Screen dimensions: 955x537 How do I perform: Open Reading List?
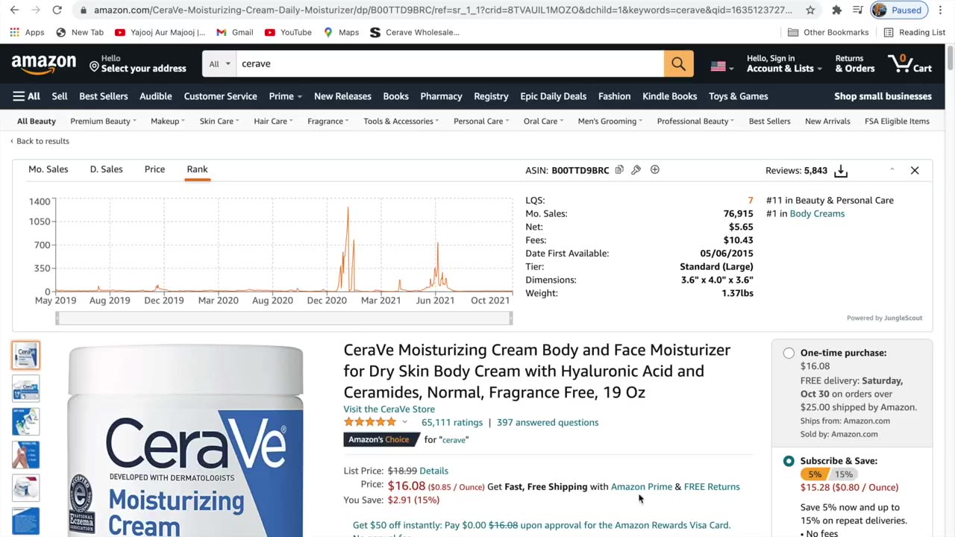[914, 32]
